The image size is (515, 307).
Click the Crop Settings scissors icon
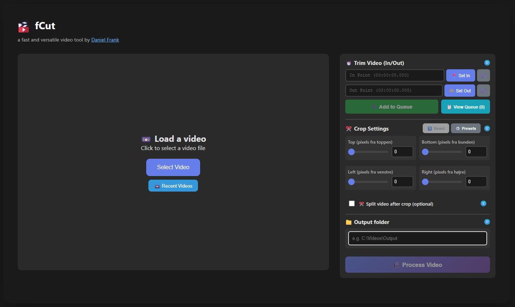(x=348, y=129)
